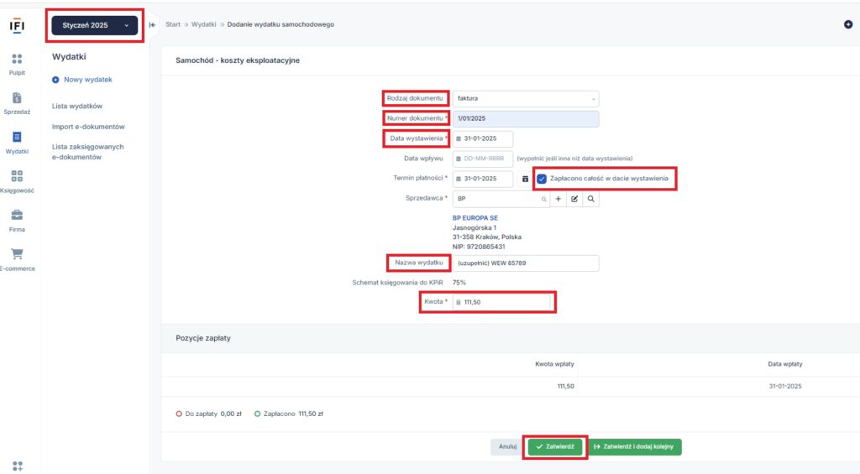Click the edit Sprzedawca pencil icon
The height and width of the screenshot is (474, 860).
coord(574,199)
